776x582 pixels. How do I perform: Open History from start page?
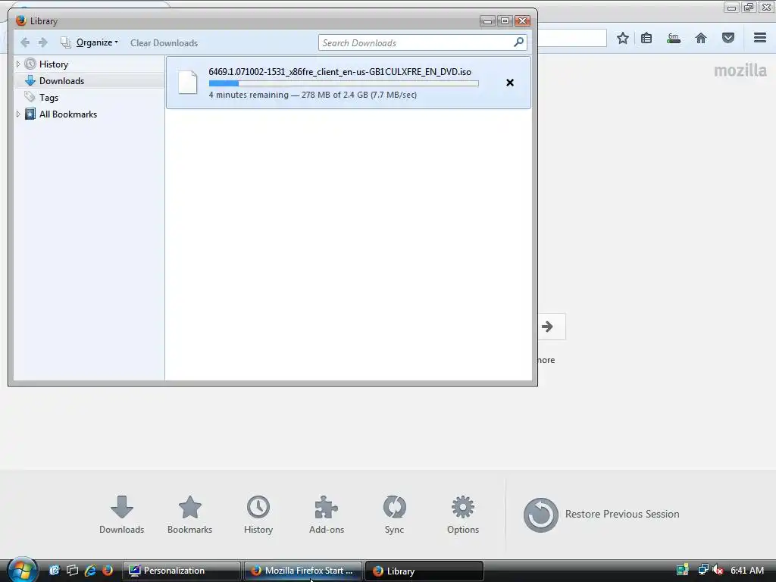(258, 515)
